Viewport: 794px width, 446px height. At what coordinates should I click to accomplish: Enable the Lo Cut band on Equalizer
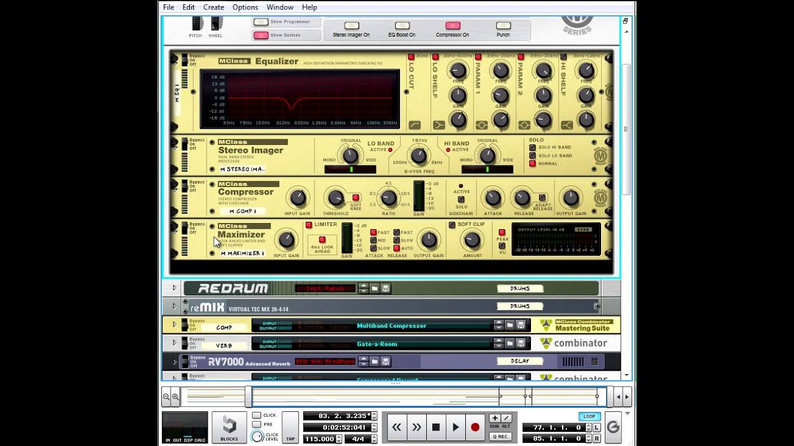click(x=411, y=57)
